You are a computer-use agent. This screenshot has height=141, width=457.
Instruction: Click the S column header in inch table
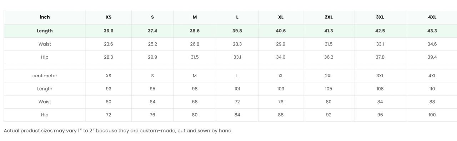coord(152,17)
